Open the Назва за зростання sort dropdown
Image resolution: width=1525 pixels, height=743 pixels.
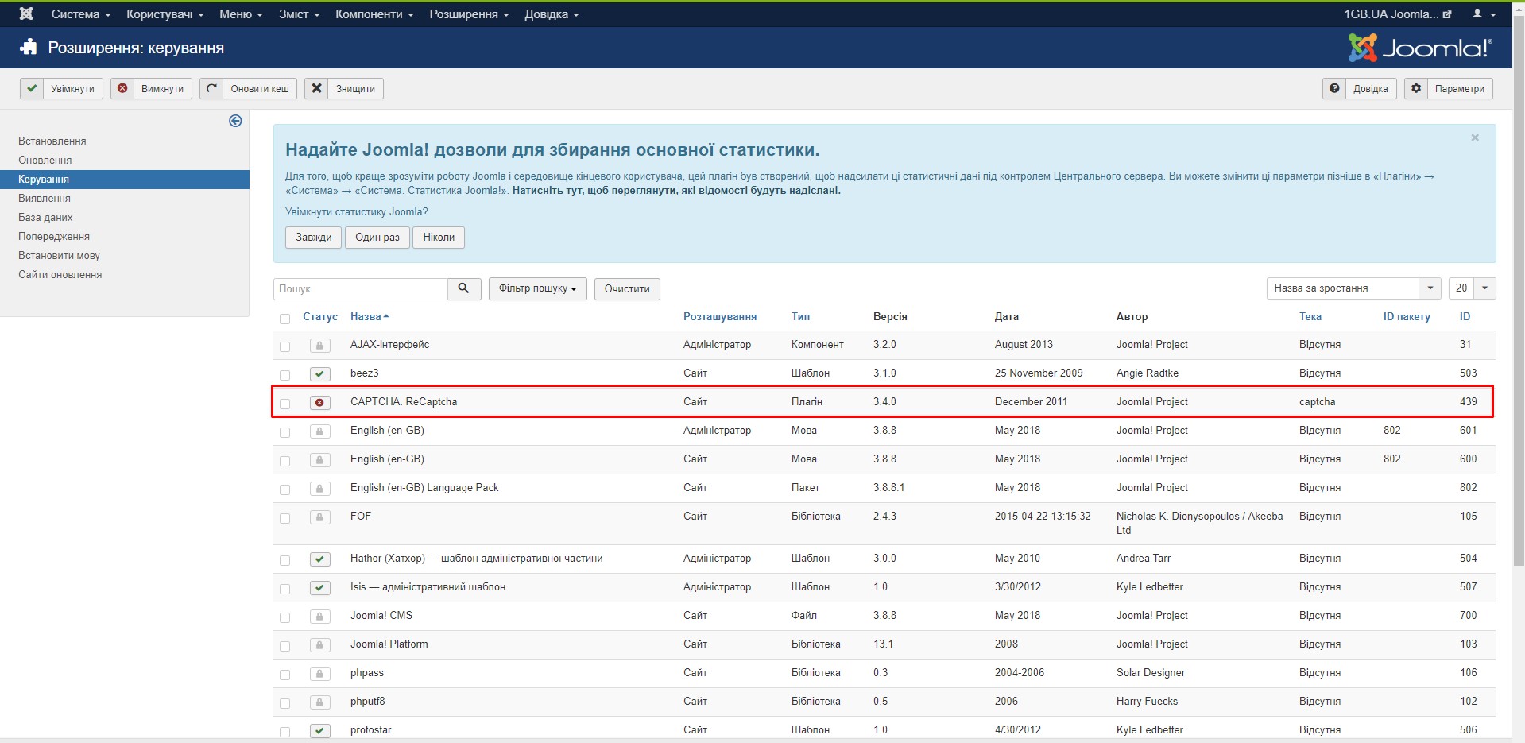1353,288
